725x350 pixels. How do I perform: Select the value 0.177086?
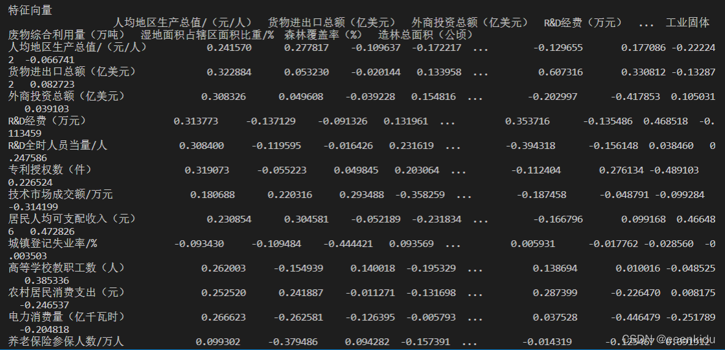click(643, 48)
